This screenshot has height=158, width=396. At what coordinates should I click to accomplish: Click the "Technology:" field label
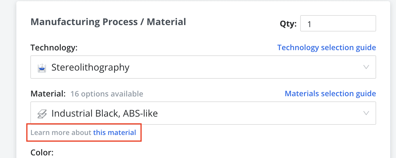point(54,48)
